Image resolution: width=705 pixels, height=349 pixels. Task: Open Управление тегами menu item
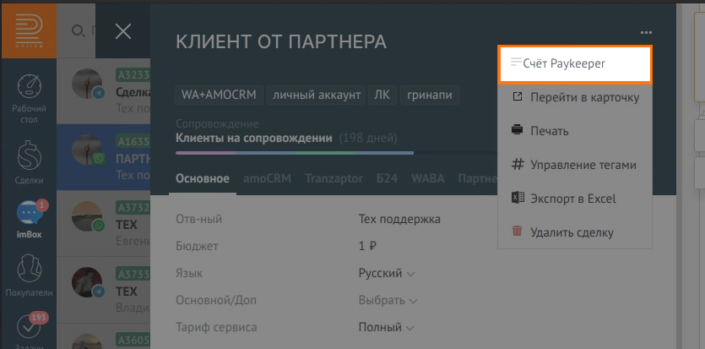point(575,165)
